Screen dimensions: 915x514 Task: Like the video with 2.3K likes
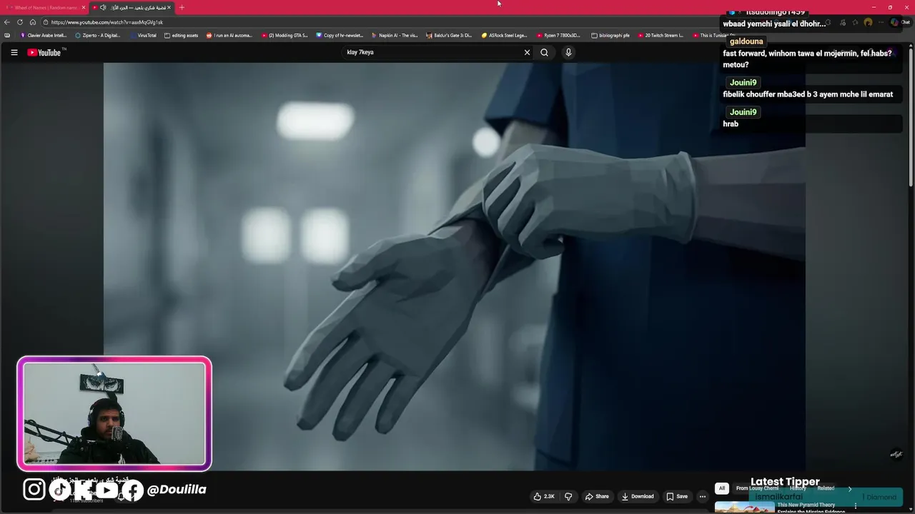tap(544, 496)
